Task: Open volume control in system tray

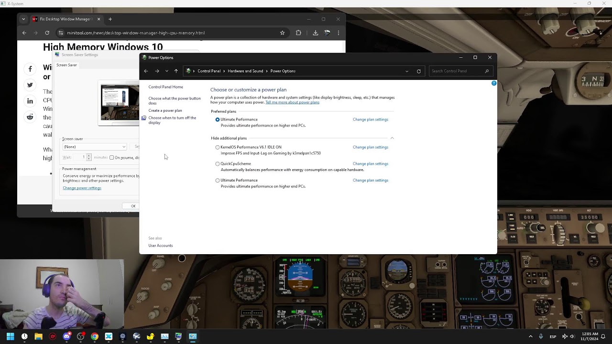Action: click(x=572, y=336)
